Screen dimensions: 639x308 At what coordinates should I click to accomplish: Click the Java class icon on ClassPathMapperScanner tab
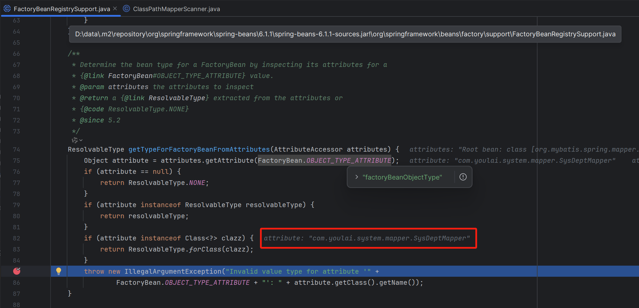(x=126, y=8)
